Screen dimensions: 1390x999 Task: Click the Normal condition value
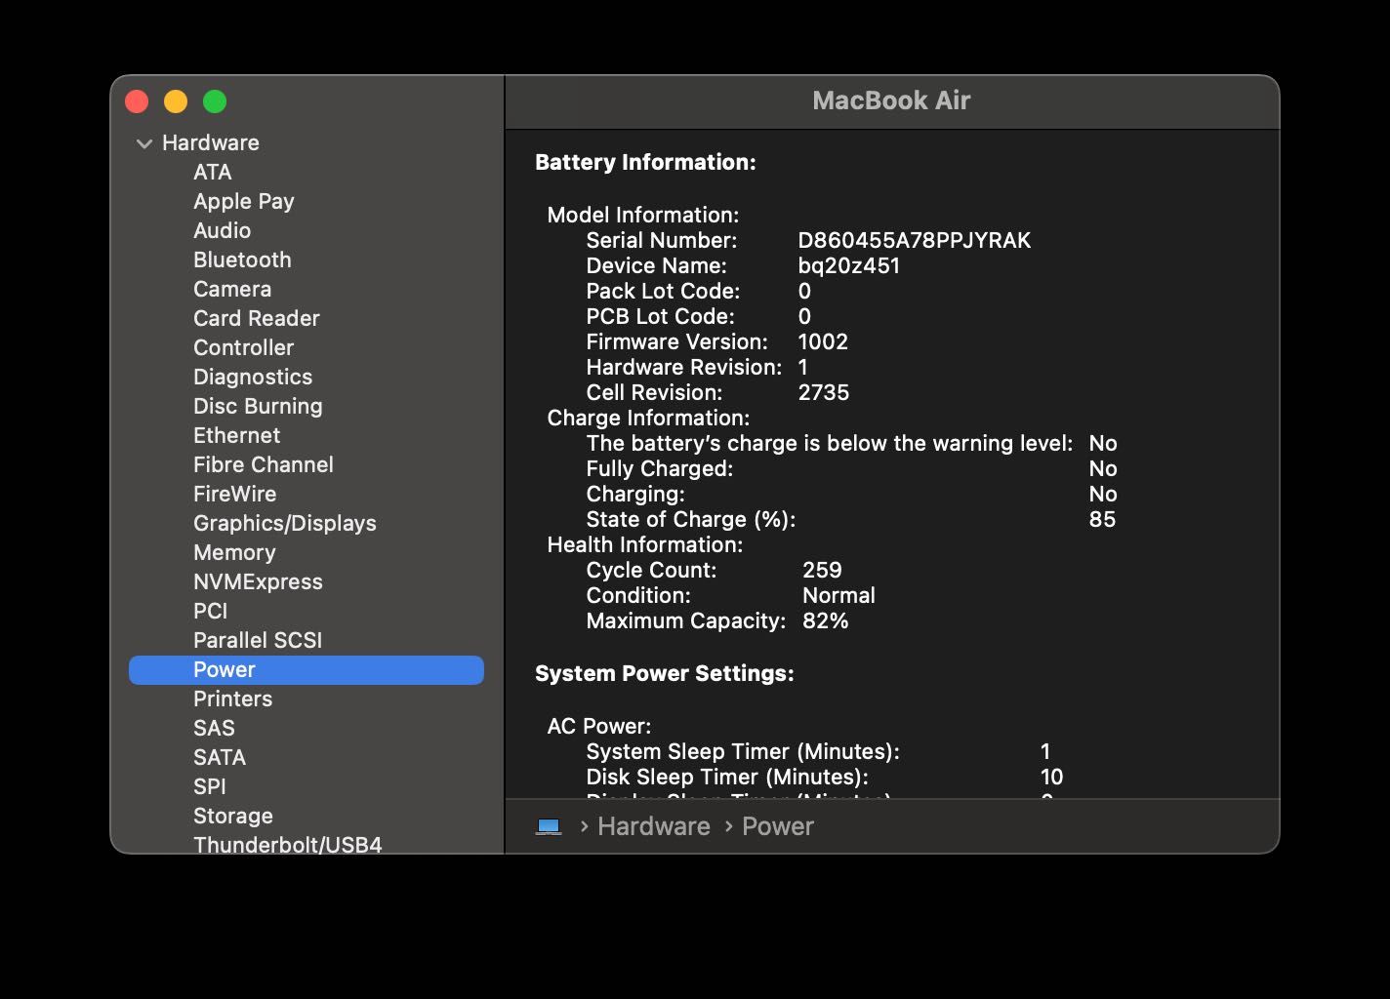838,595
